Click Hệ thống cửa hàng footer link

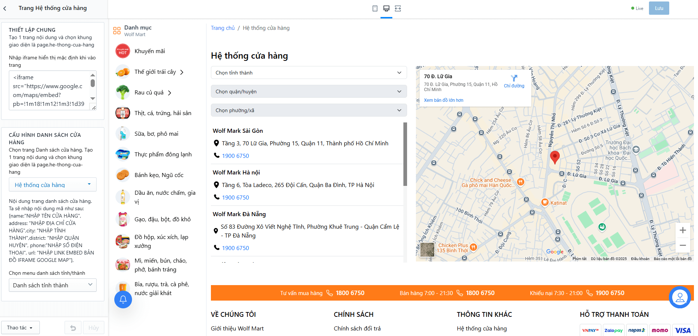[482, 329]
